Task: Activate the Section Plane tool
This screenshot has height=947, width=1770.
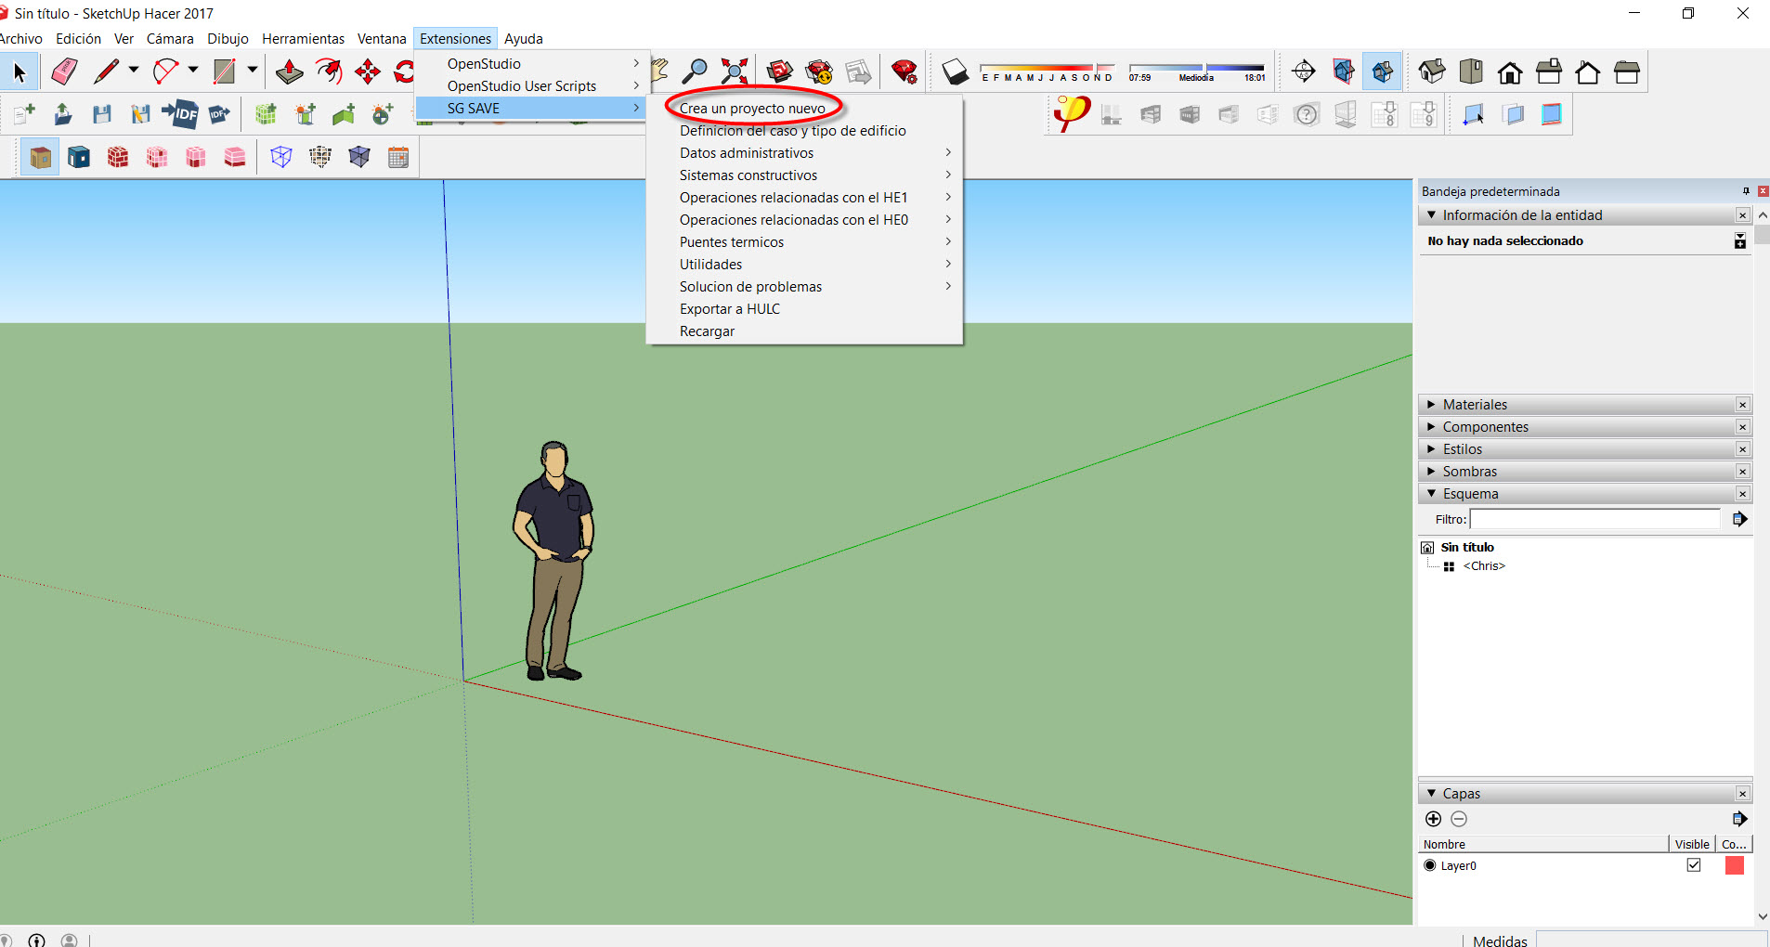Action: 1303,71
